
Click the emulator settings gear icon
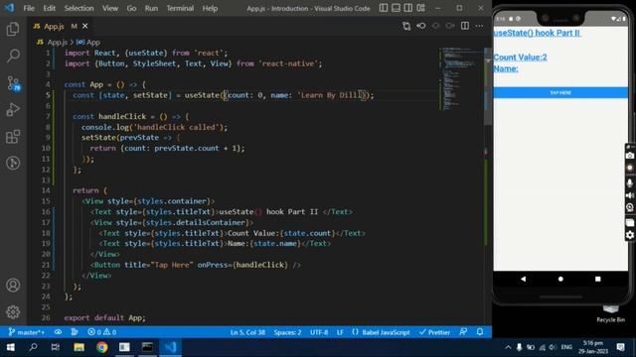point(630,235)
